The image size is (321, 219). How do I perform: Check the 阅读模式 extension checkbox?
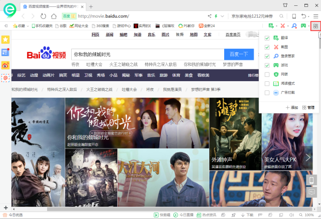(267, 83)
